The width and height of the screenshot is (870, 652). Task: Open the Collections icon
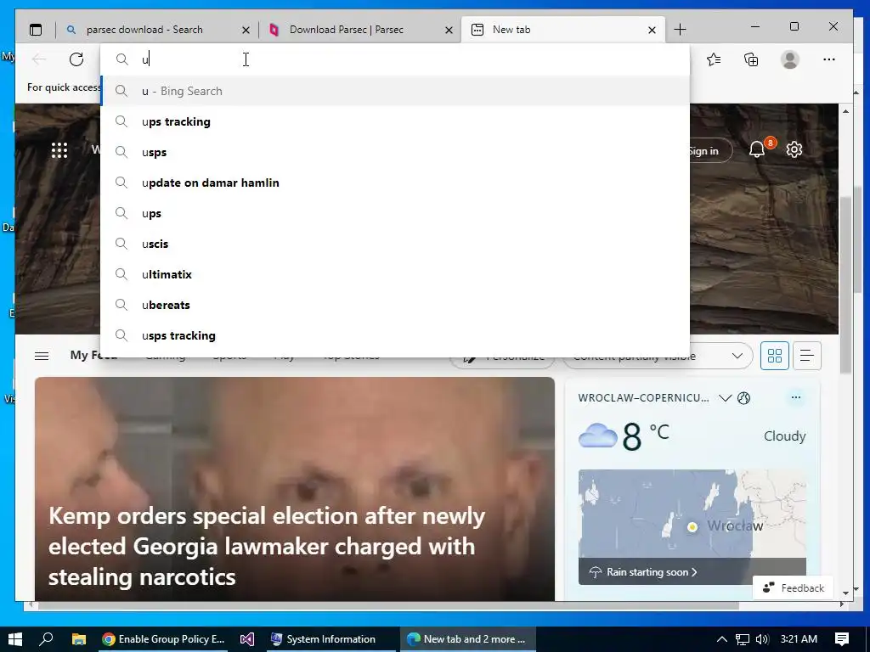click(751, 59)
